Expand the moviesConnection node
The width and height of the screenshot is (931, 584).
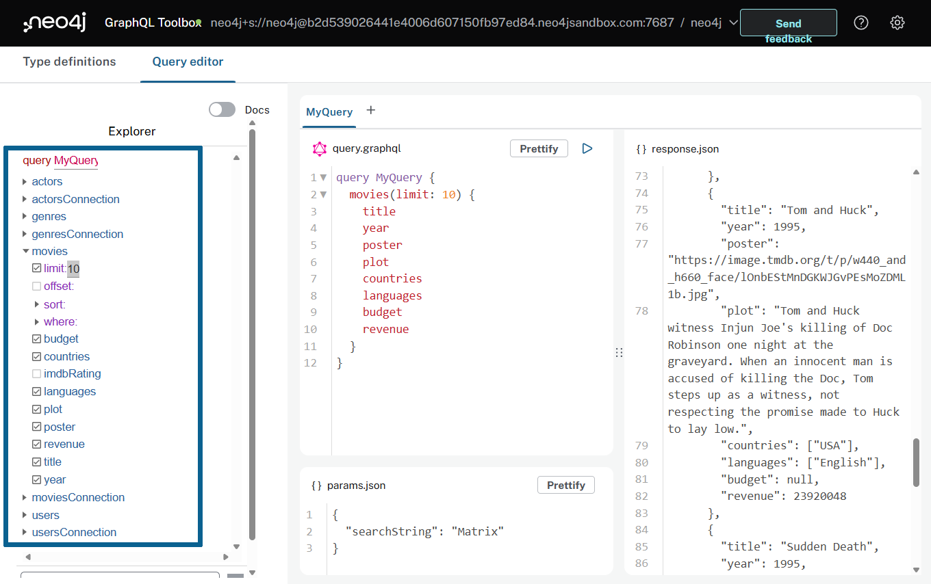coord(25,497)
